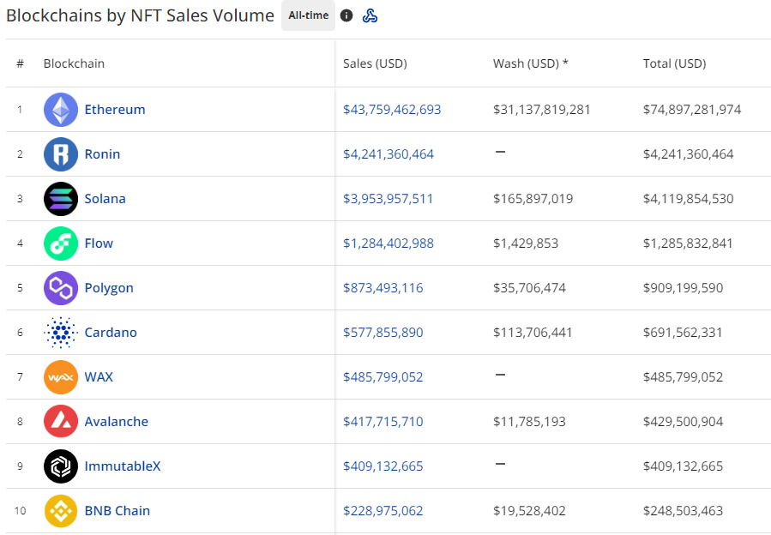Open the Avalanche blockchain link
The height and width of the screenshot is (535, 771).
[117, 422]
